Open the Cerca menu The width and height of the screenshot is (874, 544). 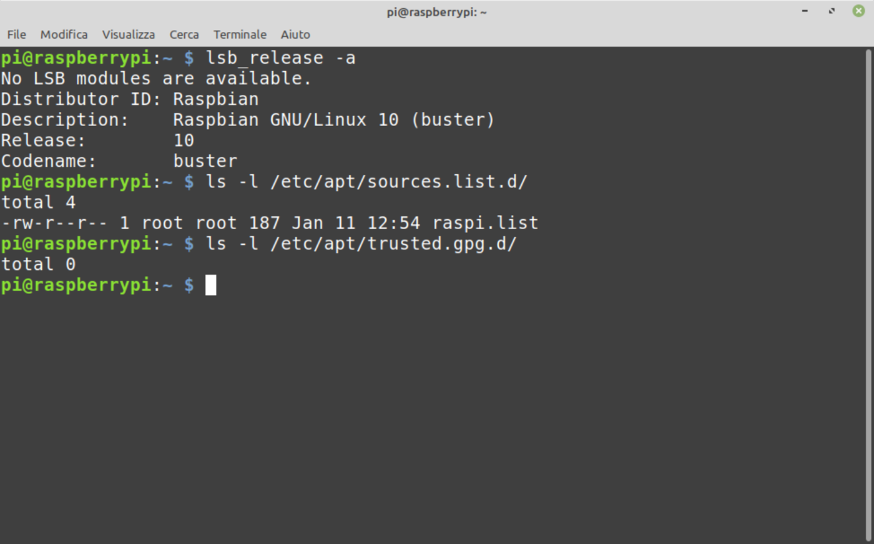click(184, 34)
